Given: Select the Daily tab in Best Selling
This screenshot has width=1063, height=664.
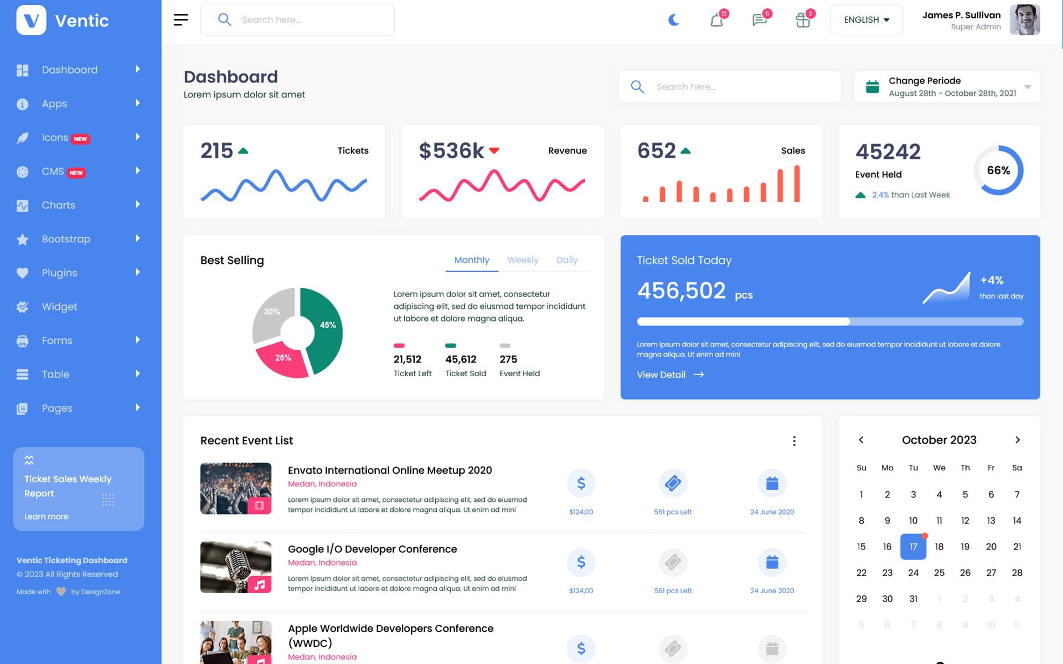Looking at the screenshot, I should [x=566, y=260].
